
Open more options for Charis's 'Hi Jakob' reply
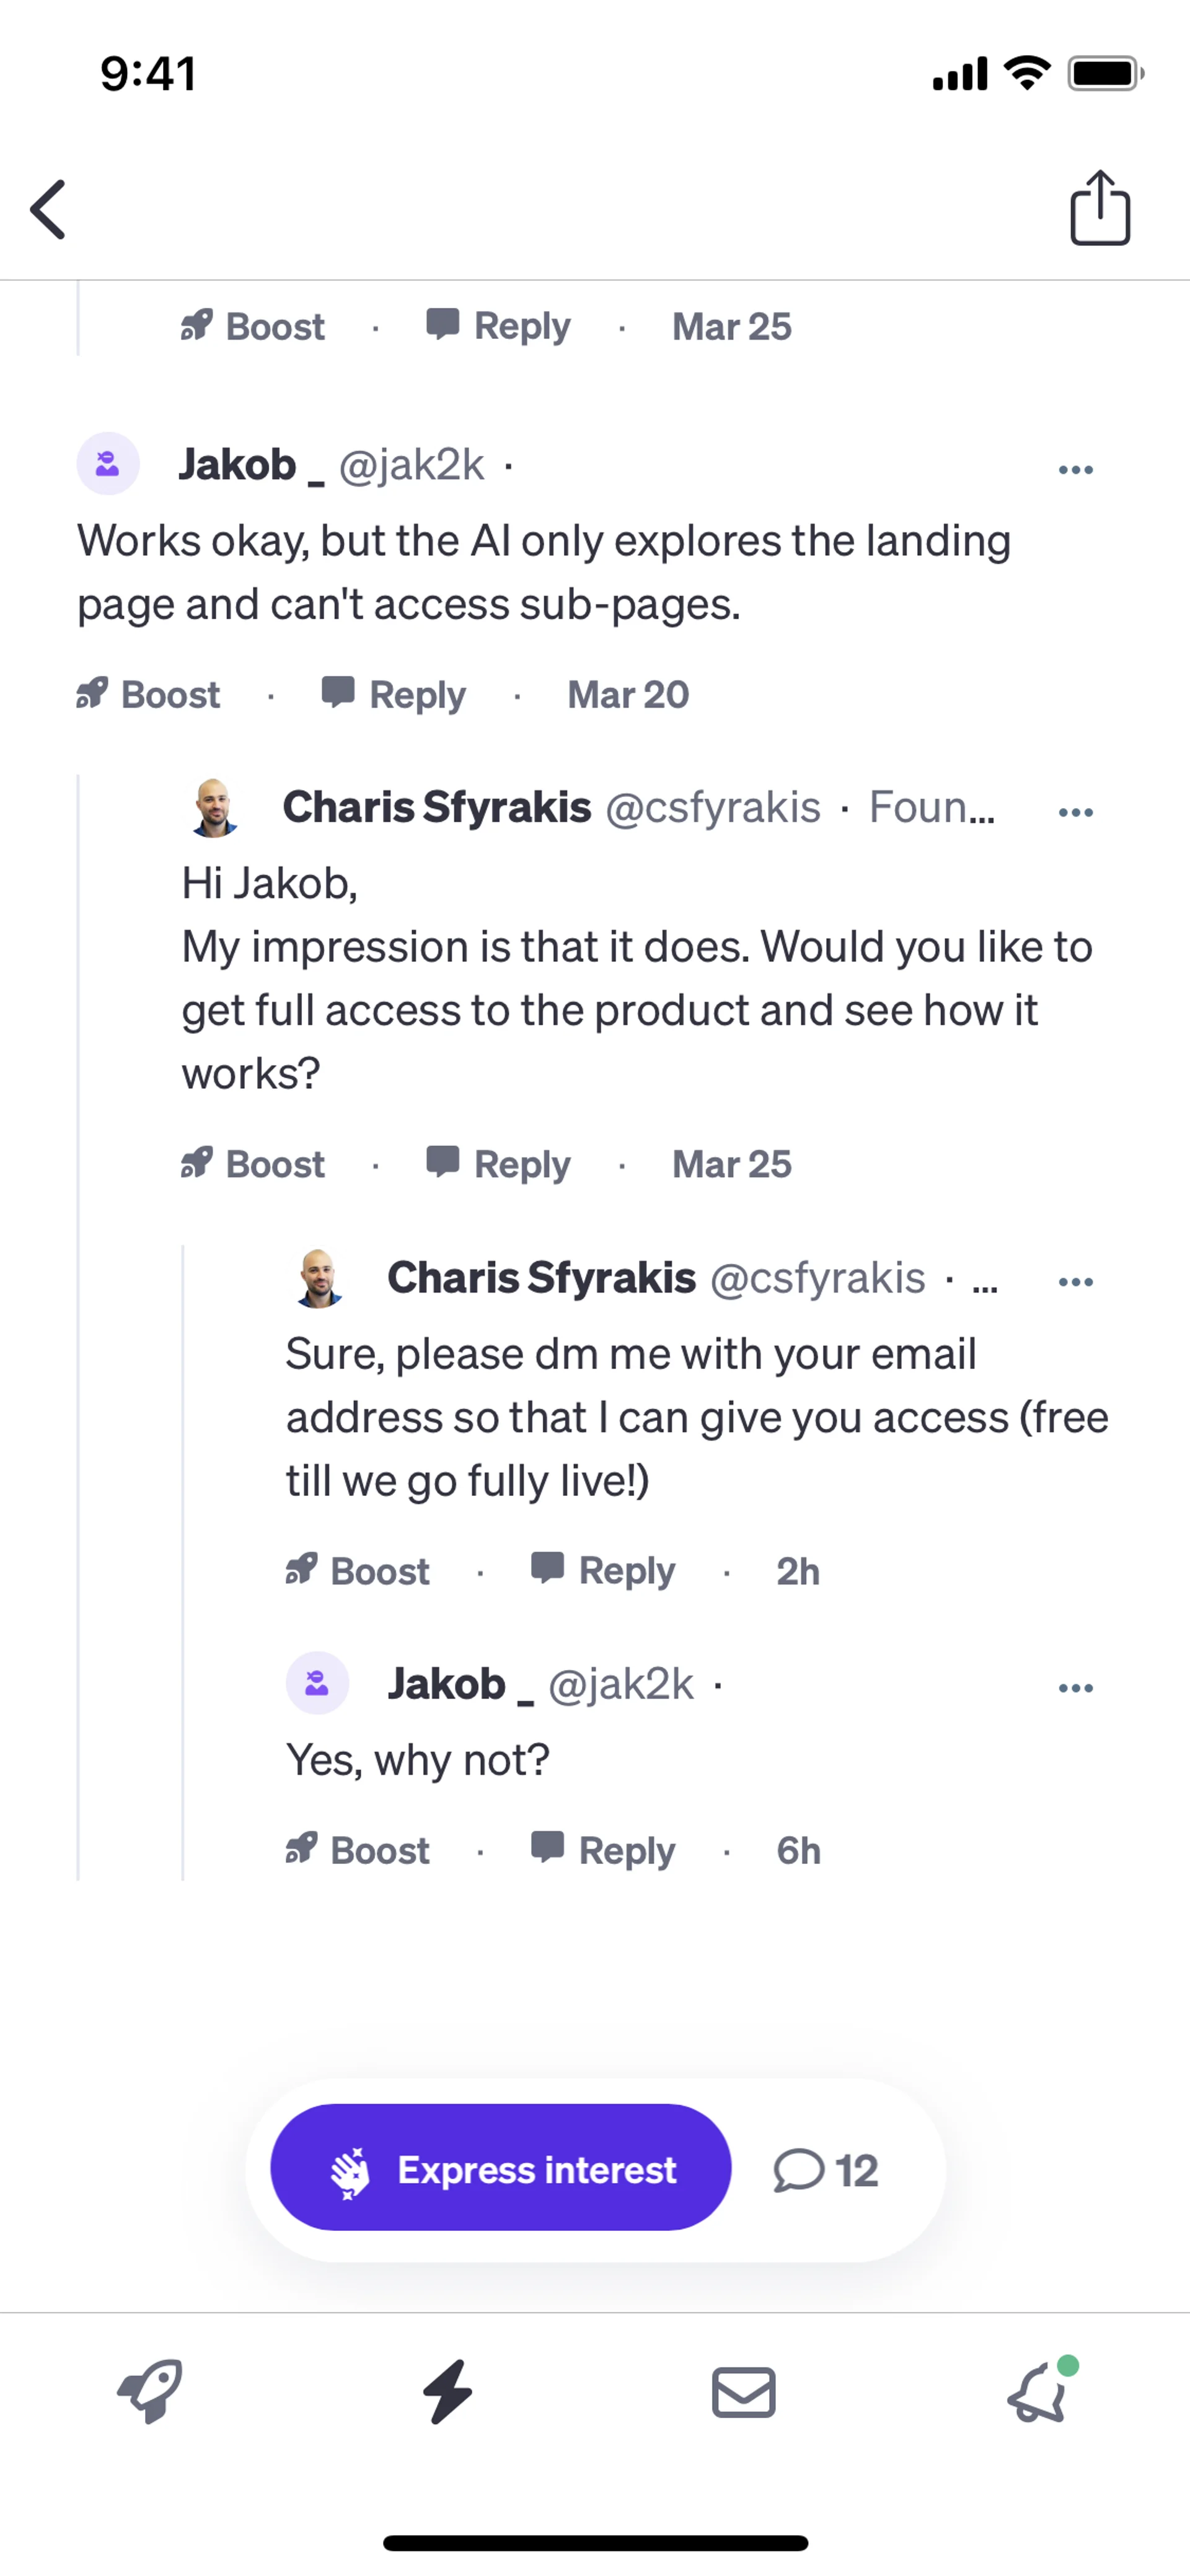pos(1075,812)
